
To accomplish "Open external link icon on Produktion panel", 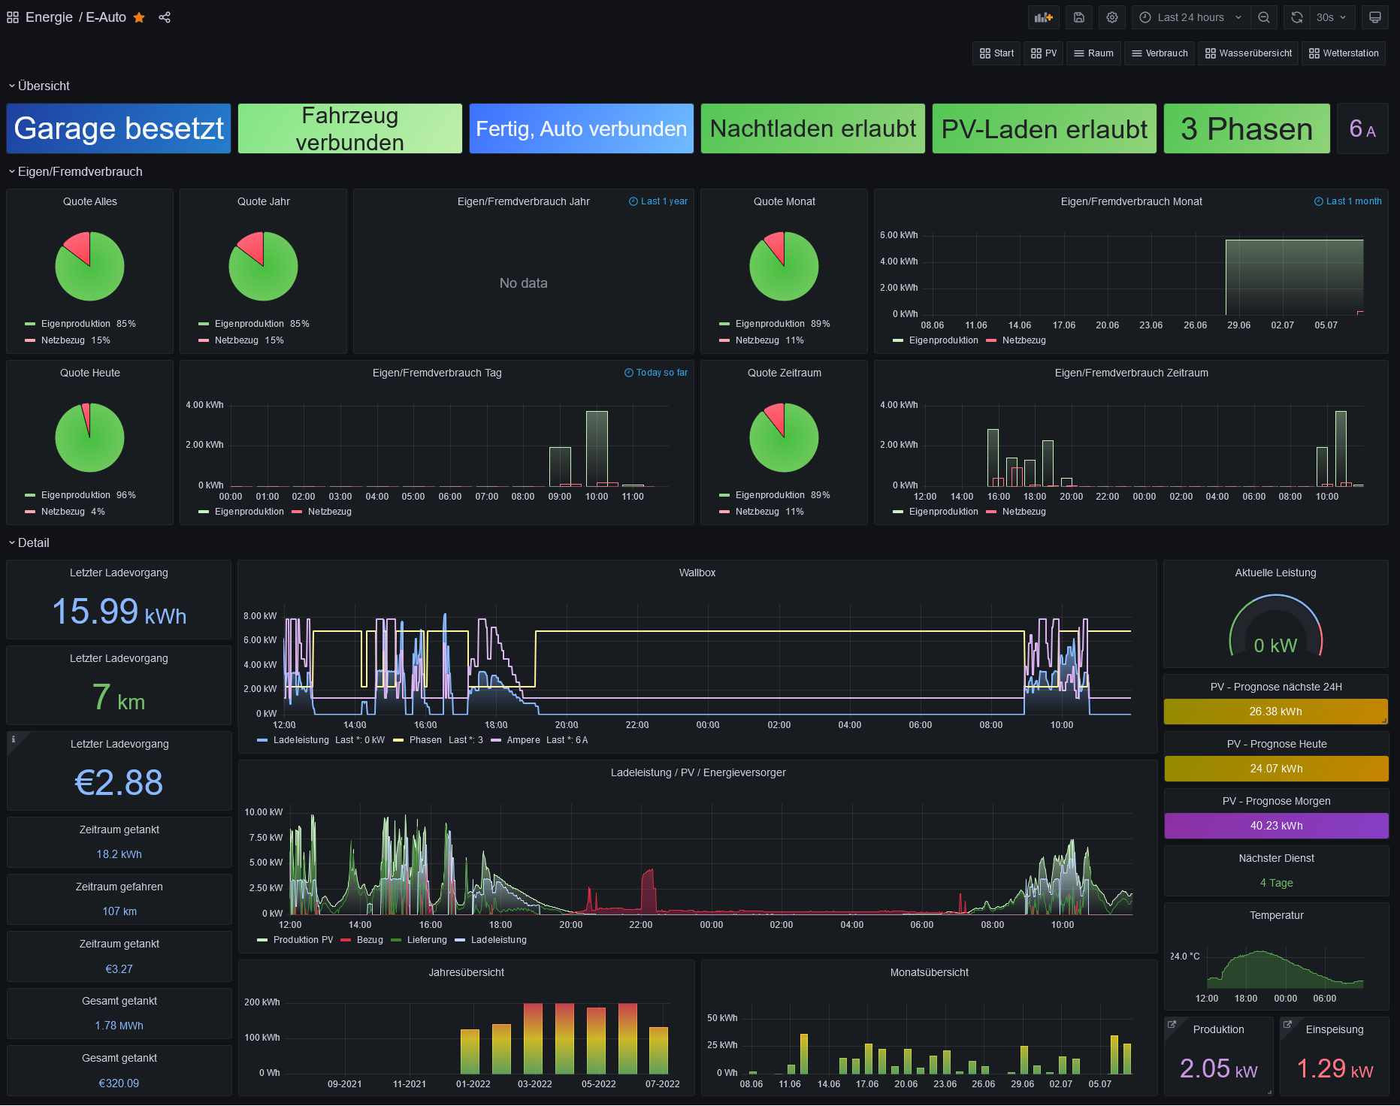I will 1172,1024.
